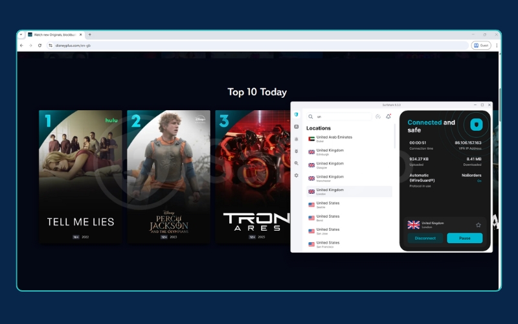Select United States Seattle location
Image resolution: width=518 pixels, height=324 pixels.
coord(349,205)
